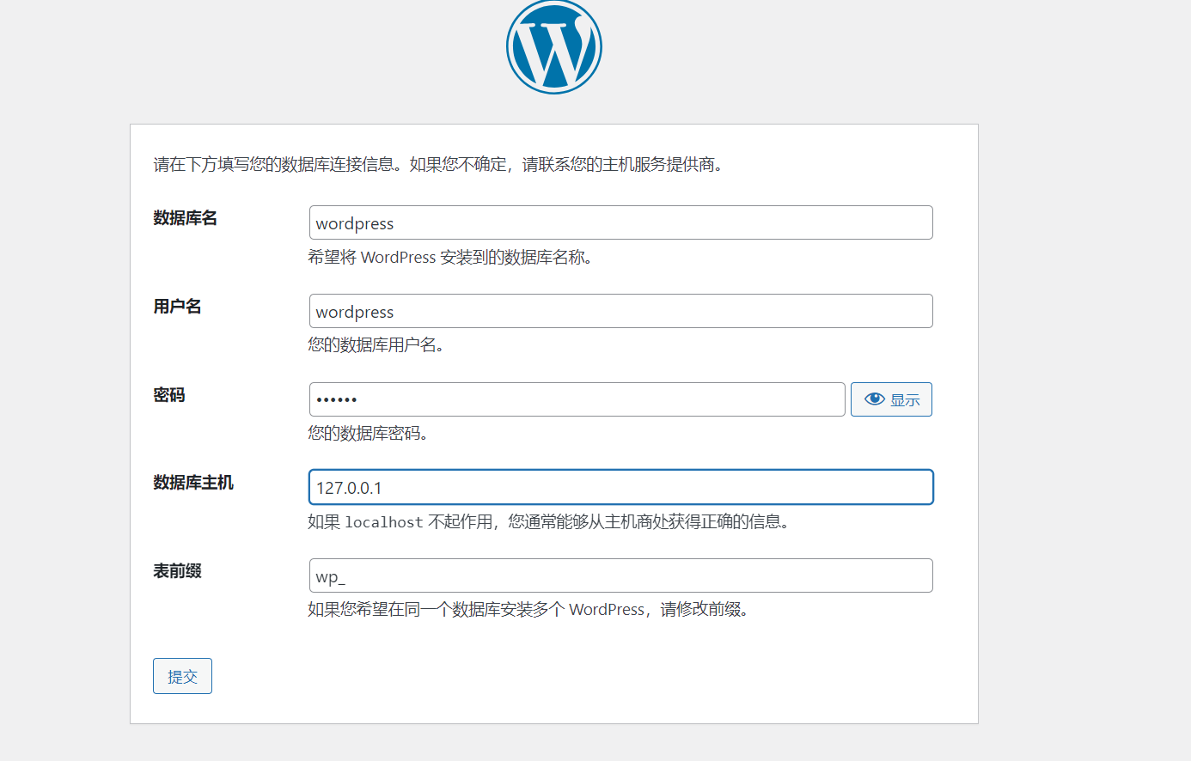1191x761 pixels.
Task: Click the 数据库主机 label
Action: click(193, 483)
